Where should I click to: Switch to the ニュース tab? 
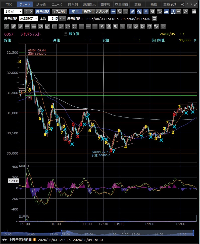pyautogui.click(x=57, y=4)
